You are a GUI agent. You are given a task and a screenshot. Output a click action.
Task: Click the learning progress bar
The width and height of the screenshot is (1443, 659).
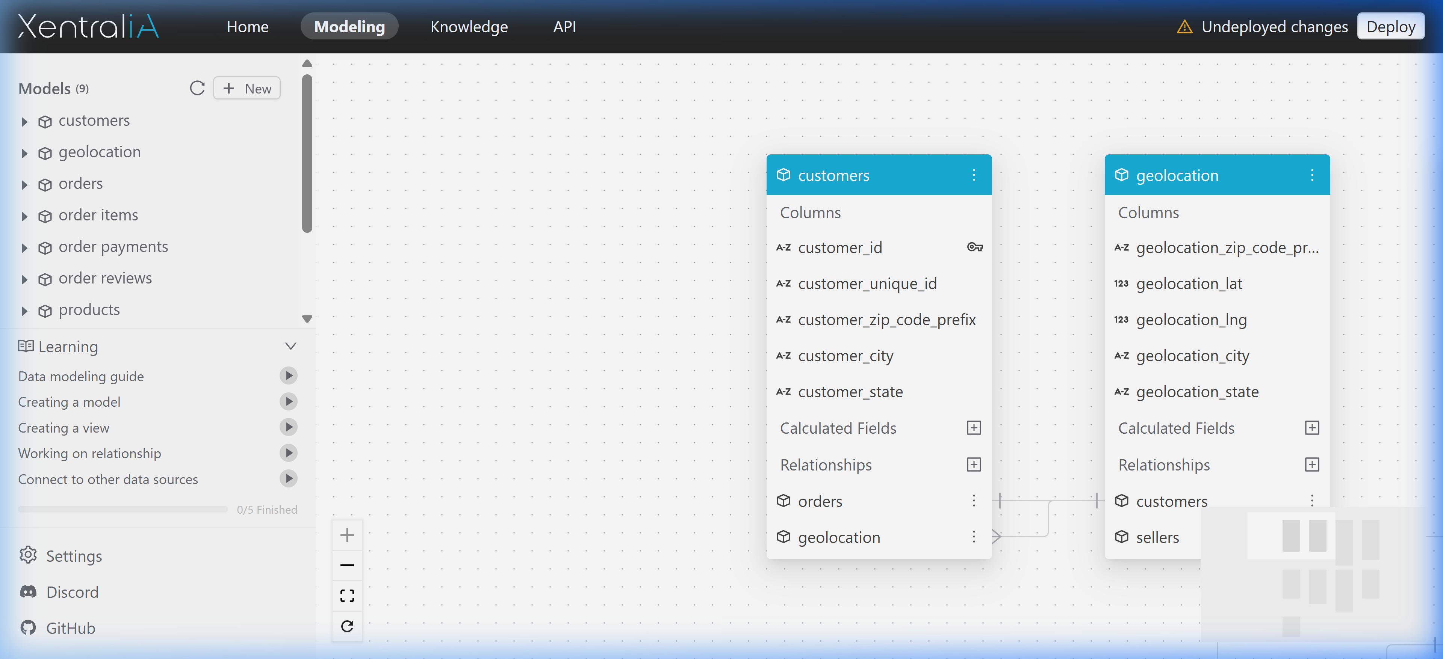(x=123, y=510)
